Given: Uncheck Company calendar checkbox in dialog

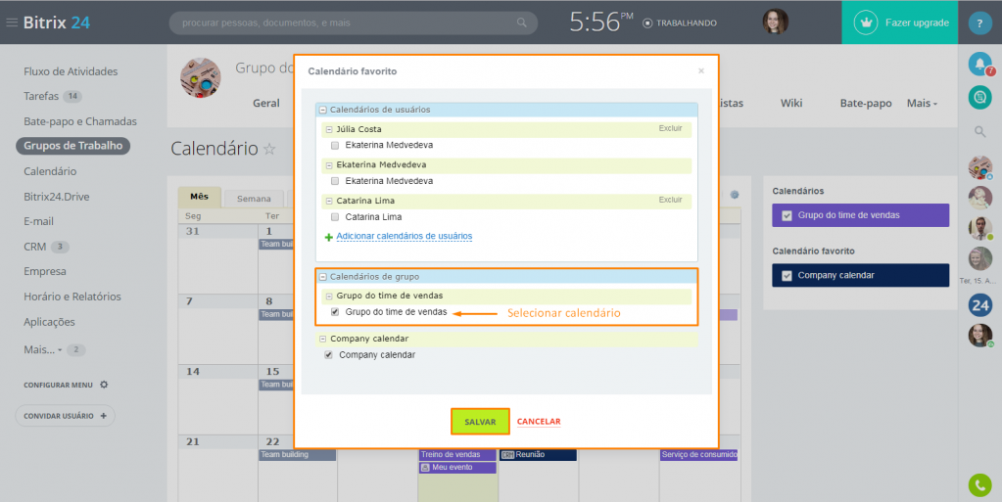Looking at the screenshot, I should pos(328,355).
